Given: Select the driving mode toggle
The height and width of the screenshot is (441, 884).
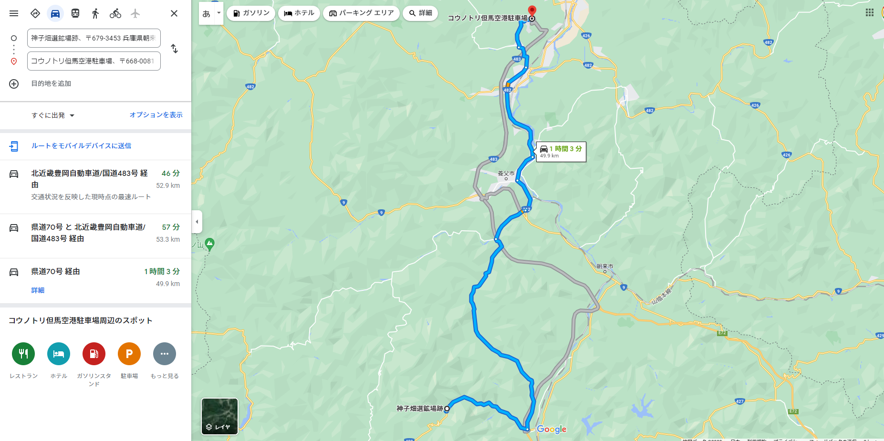Looking at the screenshot, I should 55,13.
